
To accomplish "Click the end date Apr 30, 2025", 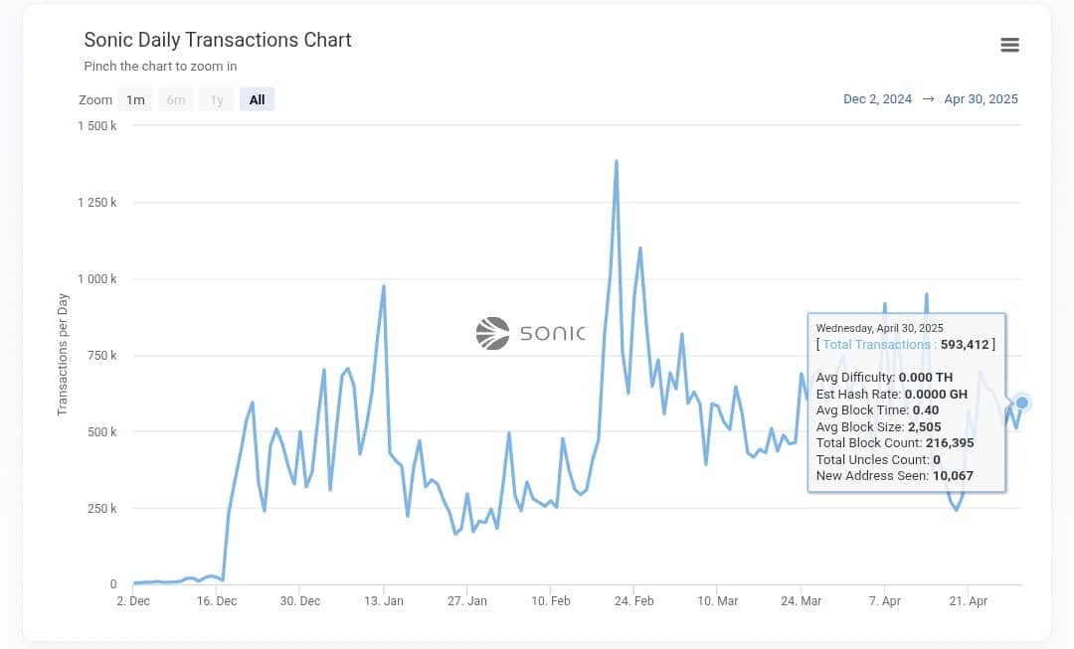I will (x=981, y=98).
